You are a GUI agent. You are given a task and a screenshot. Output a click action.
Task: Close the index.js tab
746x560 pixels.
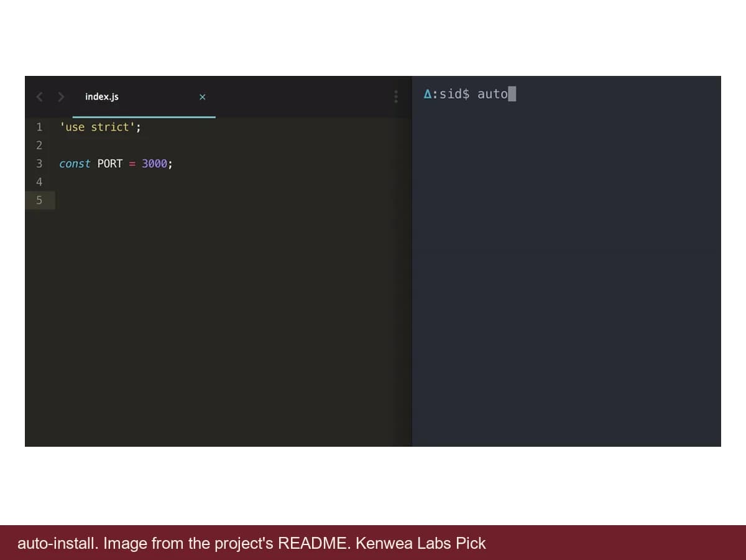point(202,97)
